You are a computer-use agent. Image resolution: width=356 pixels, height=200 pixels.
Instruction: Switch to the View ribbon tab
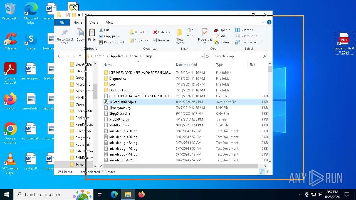[x=110, y=22]
